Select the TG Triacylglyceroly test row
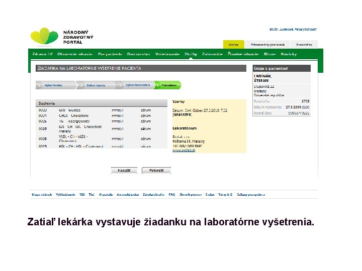The width and height of the screenshot is (362, 271). click(x=102, y=121)
